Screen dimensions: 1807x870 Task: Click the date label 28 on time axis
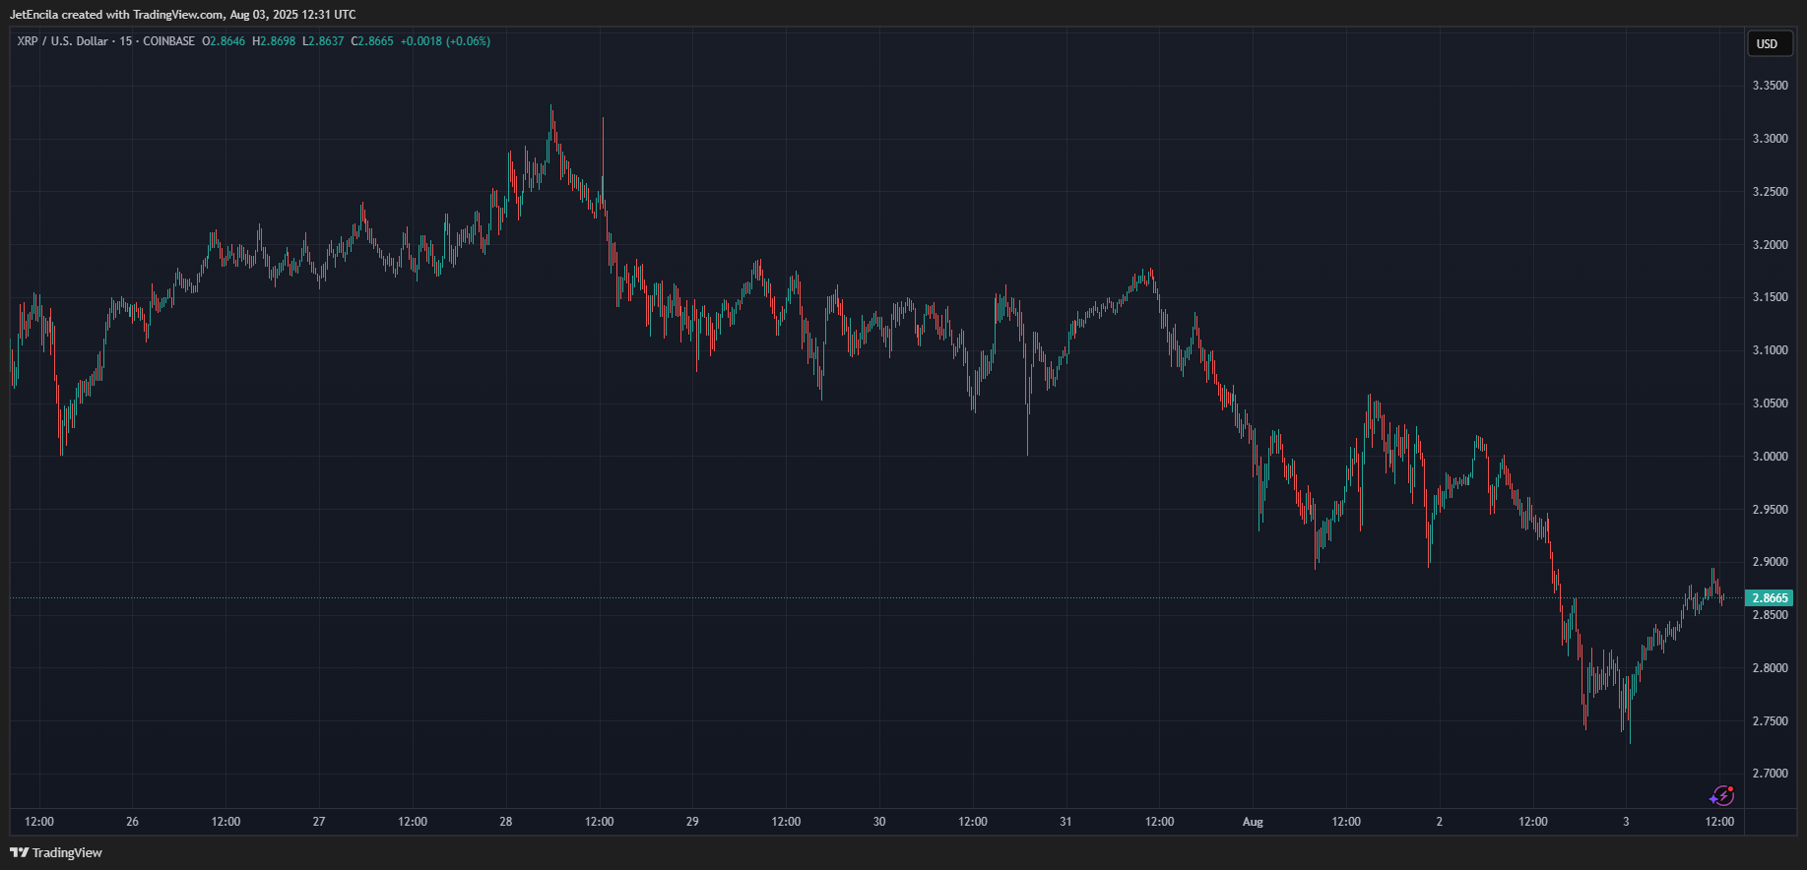(506, 822)
